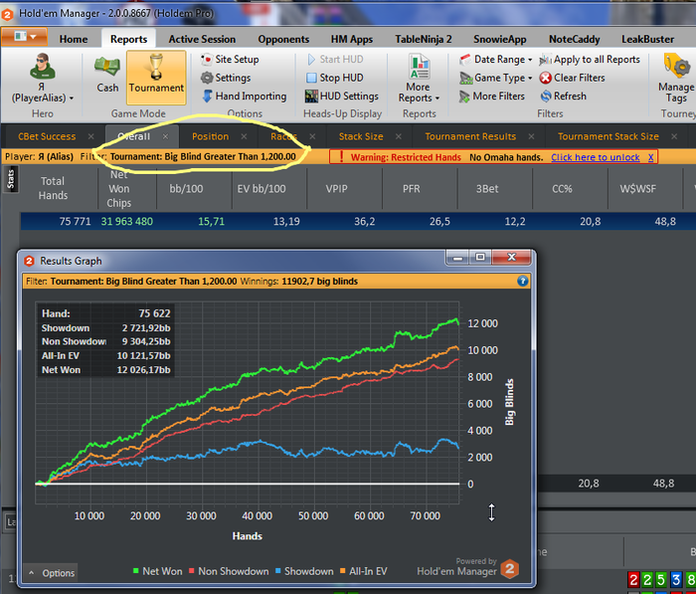Open Site Setup options
Image resolution: width=696 pixels, height=594 pixels.
(x=230, y=59)
